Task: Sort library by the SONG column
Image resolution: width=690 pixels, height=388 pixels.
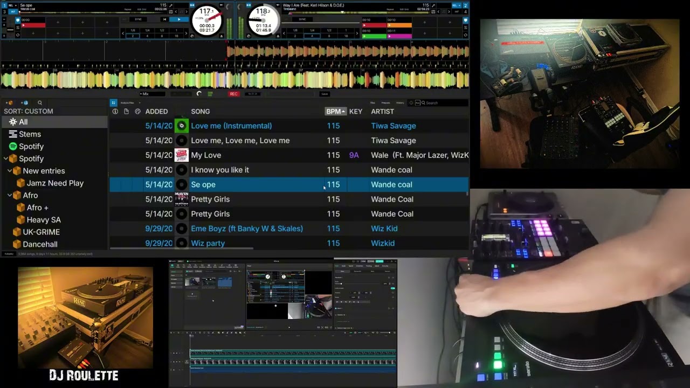Action: [x=201, y=112]
